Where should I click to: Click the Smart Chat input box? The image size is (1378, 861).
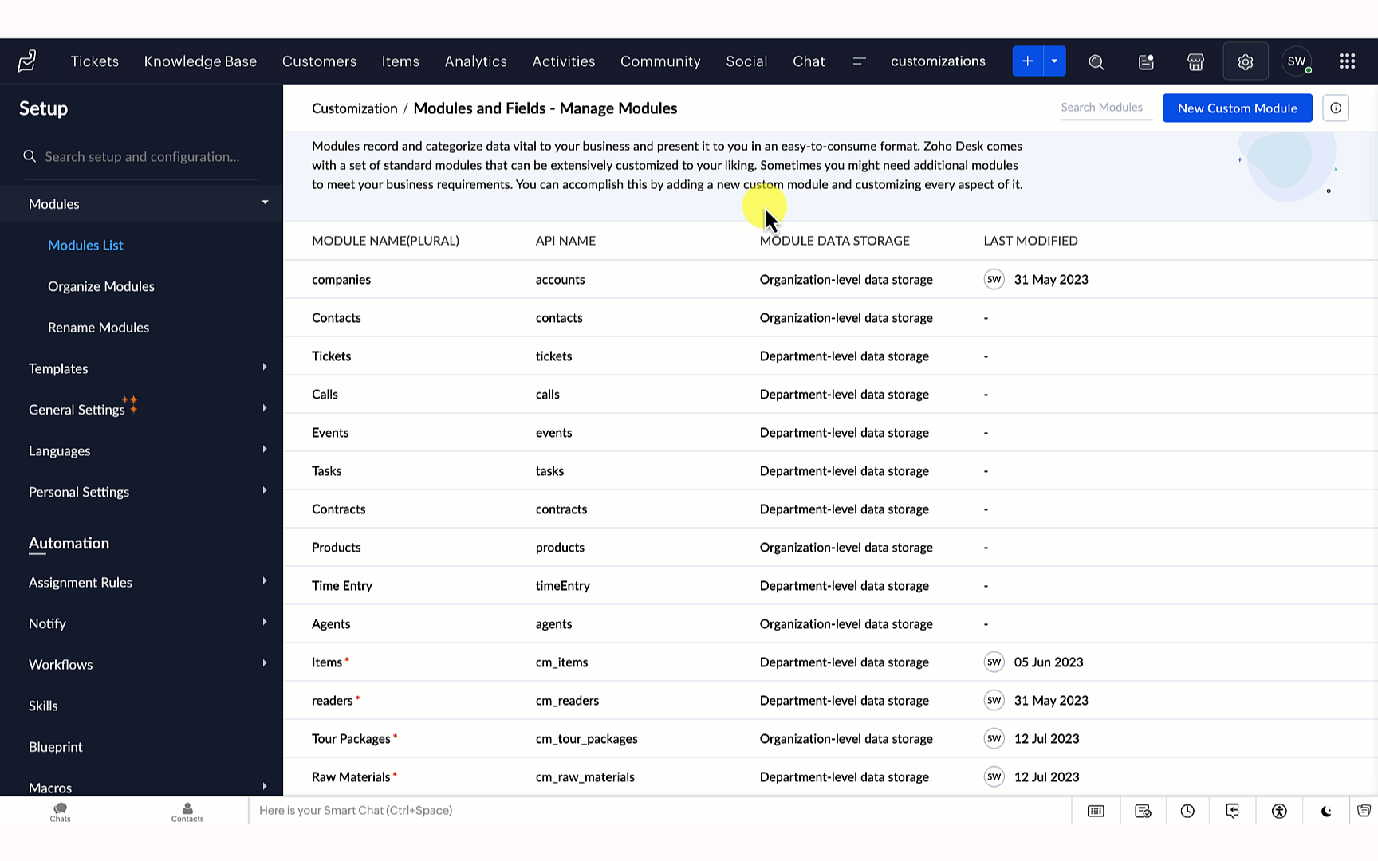[x=659, y=811]
